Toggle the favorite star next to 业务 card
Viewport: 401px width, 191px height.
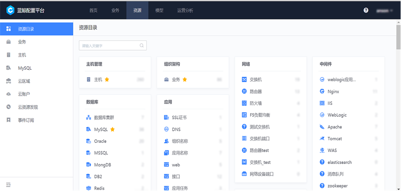coord(184,80)
